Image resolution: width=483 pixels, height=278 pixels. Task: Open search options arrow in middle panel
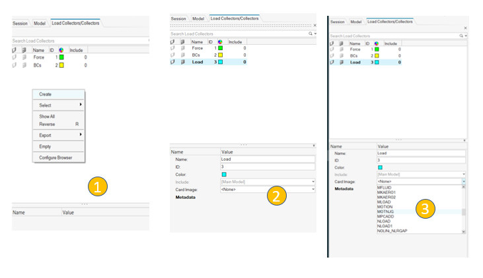pos(315,34)
